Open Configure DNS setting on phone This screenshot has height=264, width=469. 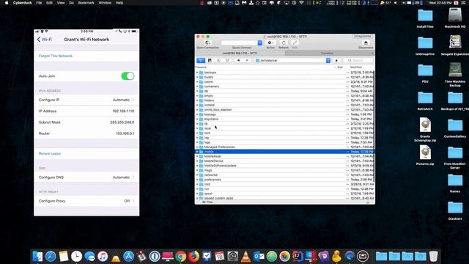86,177
